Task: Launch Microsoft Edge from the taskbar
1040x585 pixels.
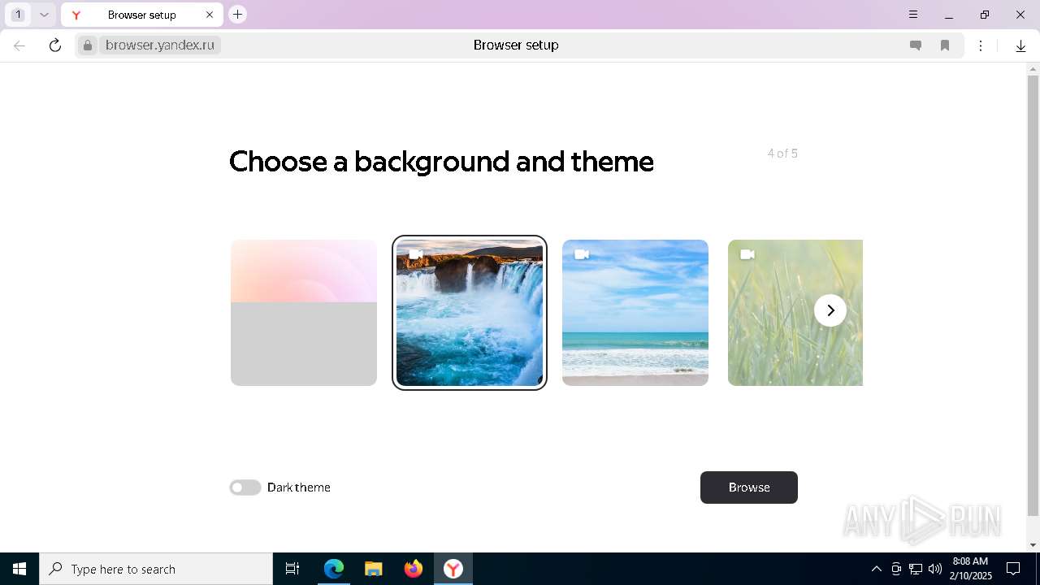Action: point(334,569)
